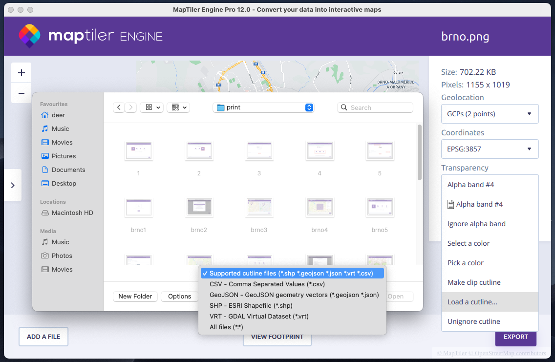The width and height of the screenshot is (555, 362).
Task: Select SHP - ESRI Shapefile filter option
Action: [251, 305]
